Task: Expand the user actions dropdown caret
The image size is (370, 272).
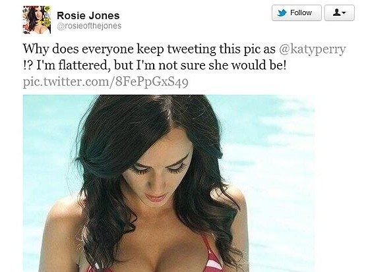Action: pyautogui.click(x=344, y=13)
